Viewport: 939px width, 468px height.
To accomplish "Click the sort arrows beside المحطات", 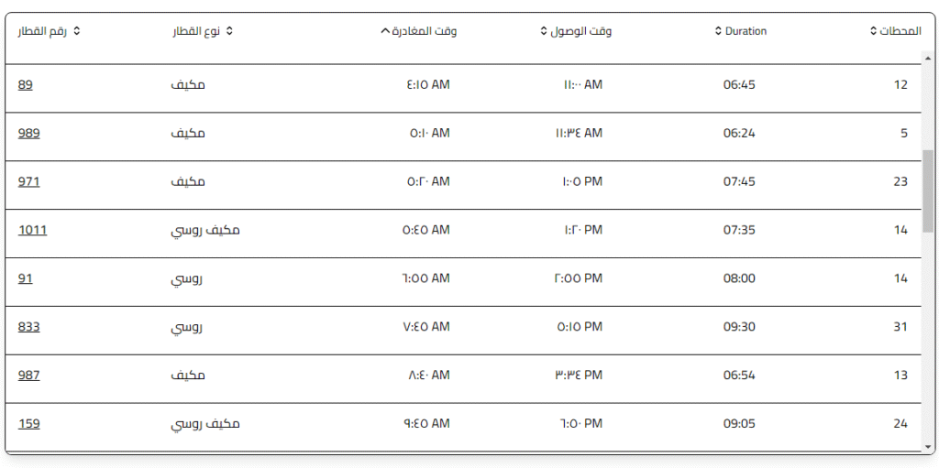I will tap(873, 31).
